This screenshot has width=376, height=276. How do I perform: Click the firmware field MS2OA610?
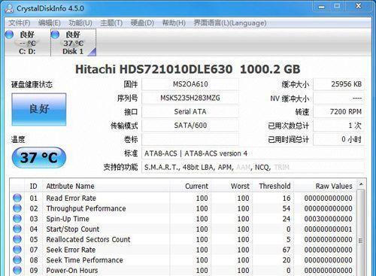coord(190,84)
